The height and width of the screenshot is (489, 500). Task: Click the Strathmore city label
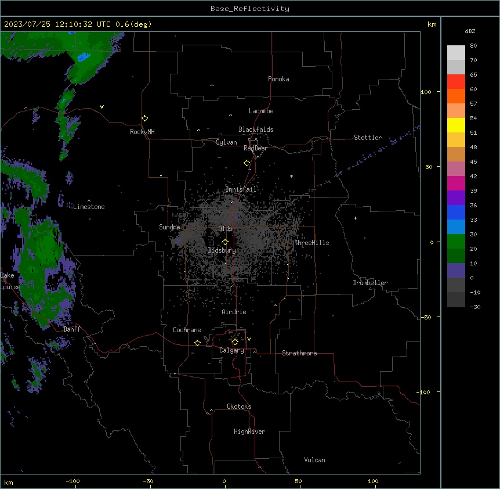299,353
